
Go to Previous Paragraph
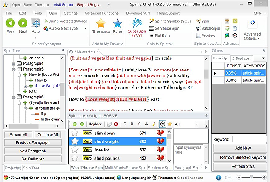tap(33, 142)
